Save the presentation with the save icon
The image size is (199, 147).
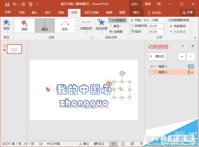click(7, 4)
